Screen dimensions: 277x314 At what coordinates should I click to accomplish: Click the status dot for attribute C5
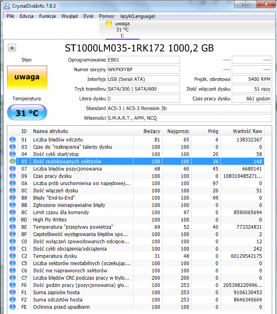click(13, 263)
